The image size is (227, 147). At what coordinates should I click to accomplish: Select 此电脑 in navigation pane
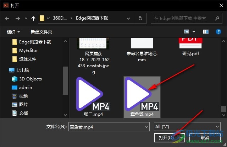(x=23, y=70)
